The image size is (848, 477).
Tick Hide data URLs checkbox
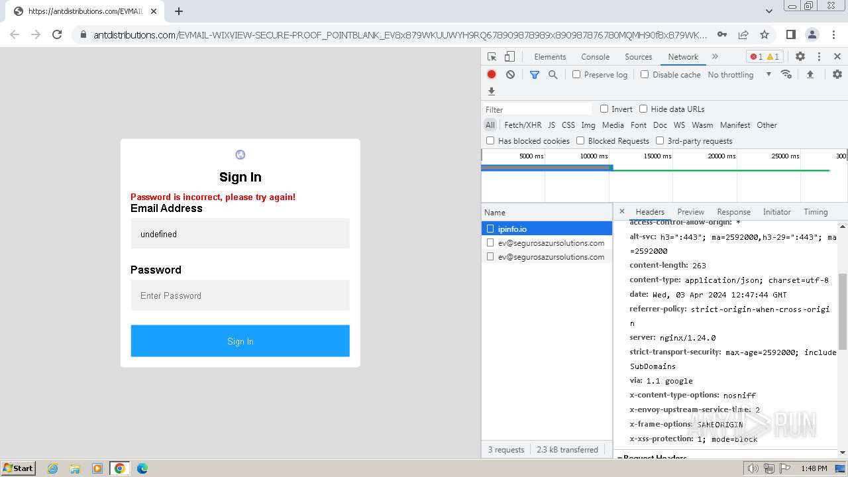tap(643, 109)
